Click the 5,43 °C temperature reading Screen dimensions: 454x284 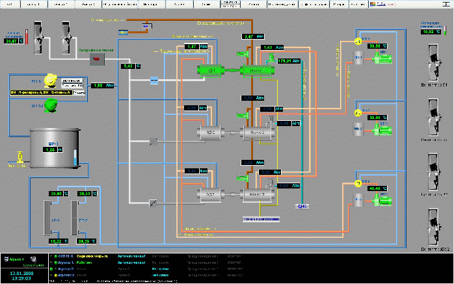pyautogui.click(x=131, y=66)
